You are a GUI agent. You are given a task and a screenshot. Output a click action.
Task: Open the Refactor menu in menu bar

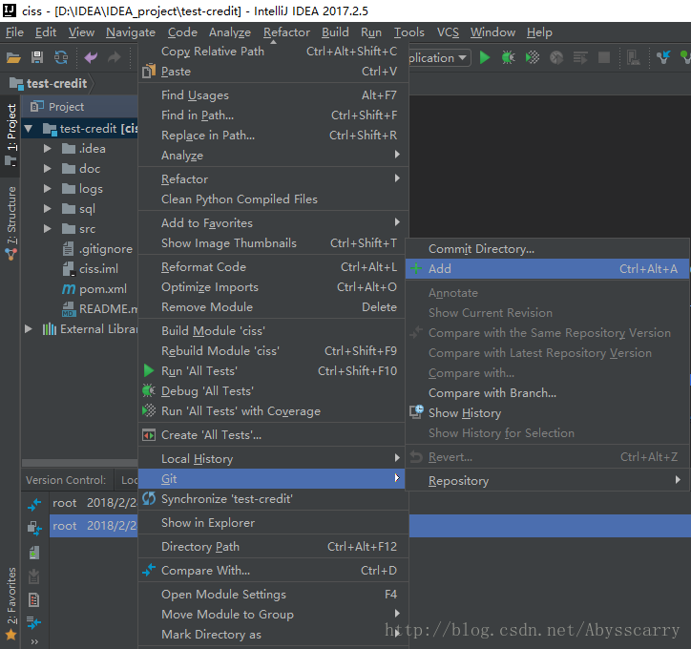click(x=286, y=32)
